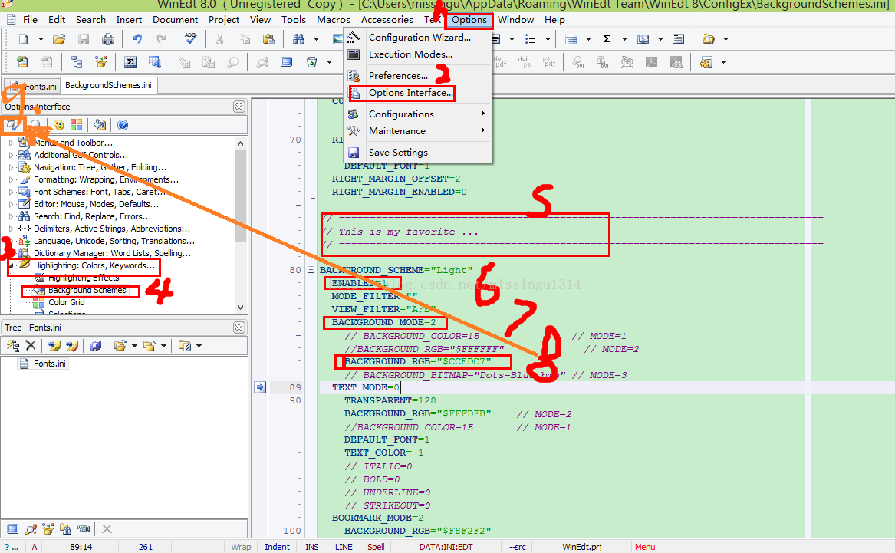The width and height of the screenshot is (895, 553).
Task: Click WinEdt.prj in the status bar
Action: pyautogui.click(x=581, y=547)
